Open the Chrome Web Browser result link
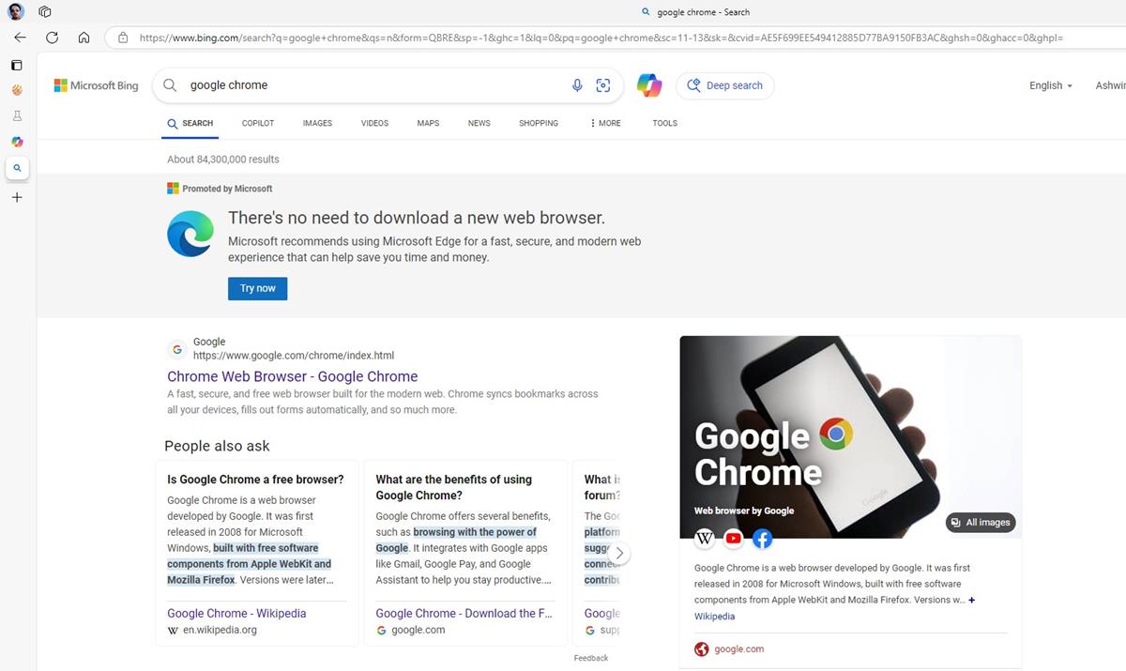 [x=292, y=376]
